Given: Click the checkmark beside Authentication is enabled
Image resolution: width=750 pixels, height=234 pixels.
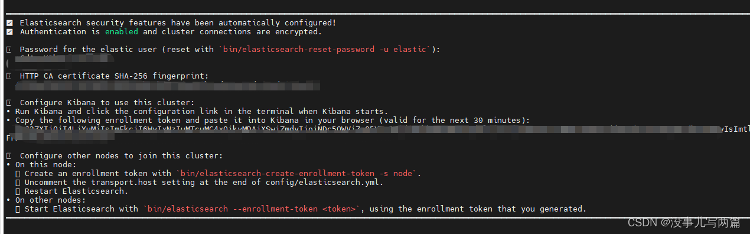Looking at the screenshot, I should [9, 32].
